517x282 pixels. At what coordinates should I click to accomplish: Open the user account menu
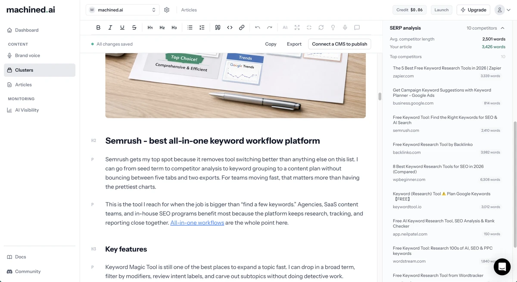click(502, 10)
